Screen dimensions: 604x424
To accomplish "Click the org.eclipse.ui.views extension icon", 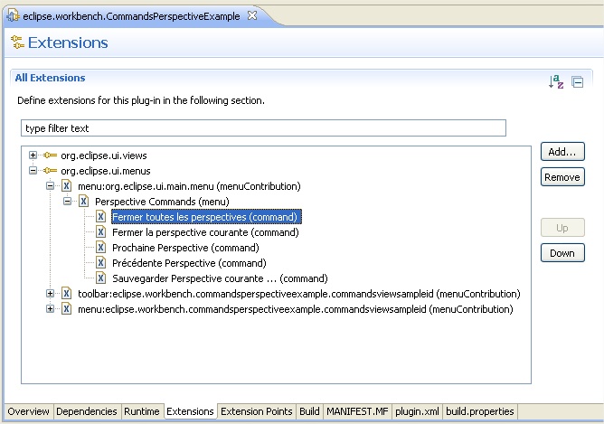I will [51, 155].
